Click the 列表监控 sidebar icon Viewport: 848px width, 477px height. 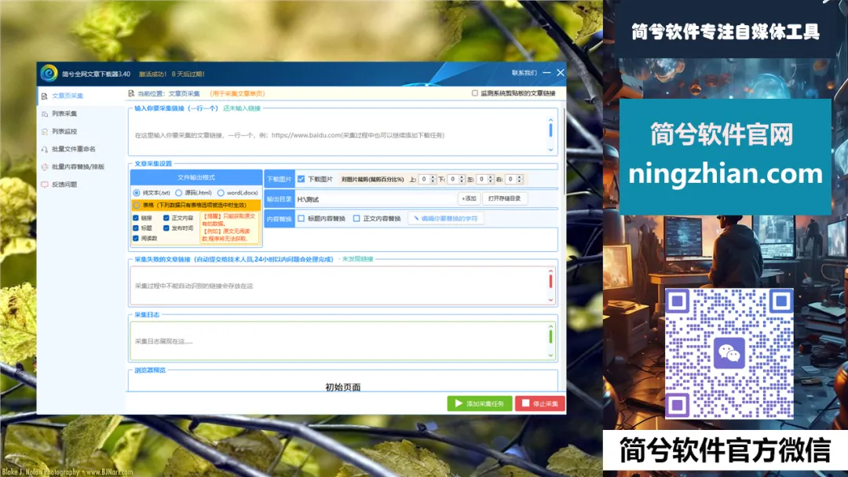(x=44, y=132)
